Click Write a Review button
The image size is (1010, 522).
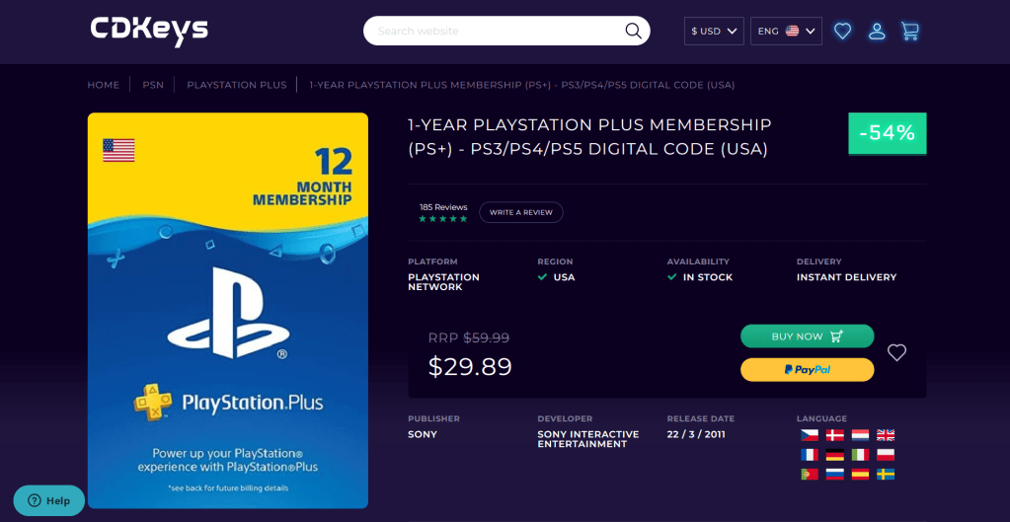click(x=521, y=212)
